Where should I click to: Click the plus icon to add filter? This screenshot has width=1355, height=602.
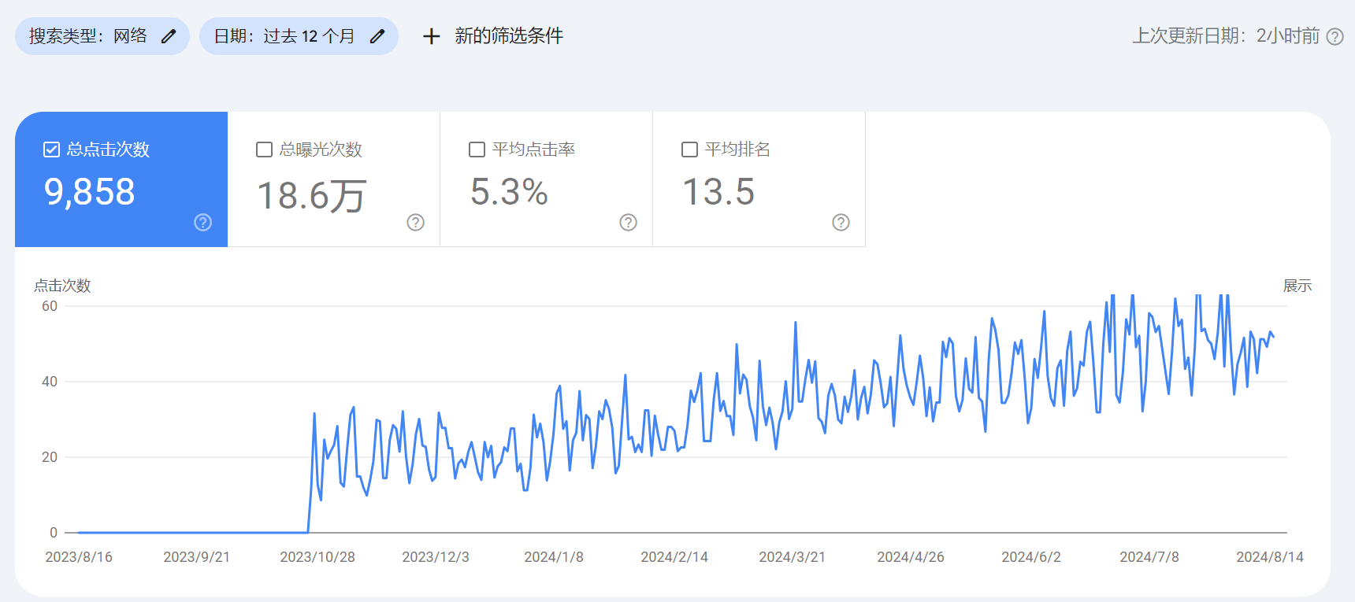tap(431, 36)
